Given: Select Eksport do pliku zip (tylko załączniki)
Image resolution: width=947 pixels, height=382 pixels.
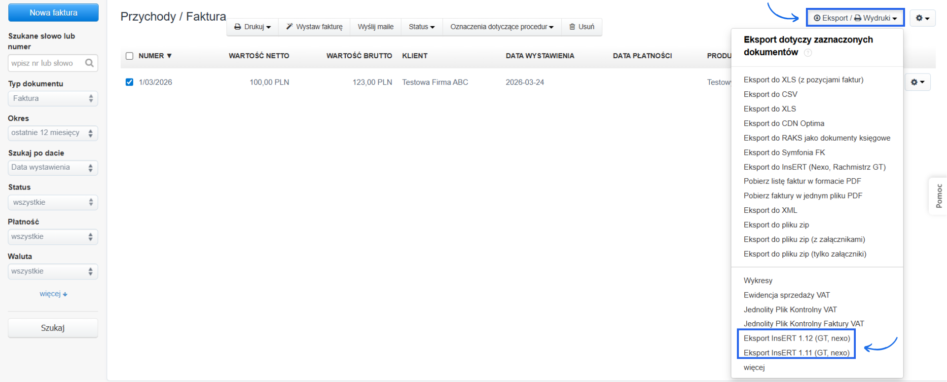Looking at the screenshot, I should pos(805,254).
